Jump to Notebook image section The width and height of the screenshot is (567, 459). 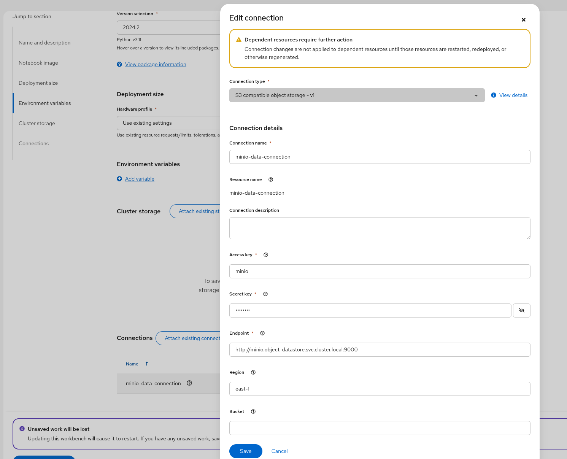[38, 63]
